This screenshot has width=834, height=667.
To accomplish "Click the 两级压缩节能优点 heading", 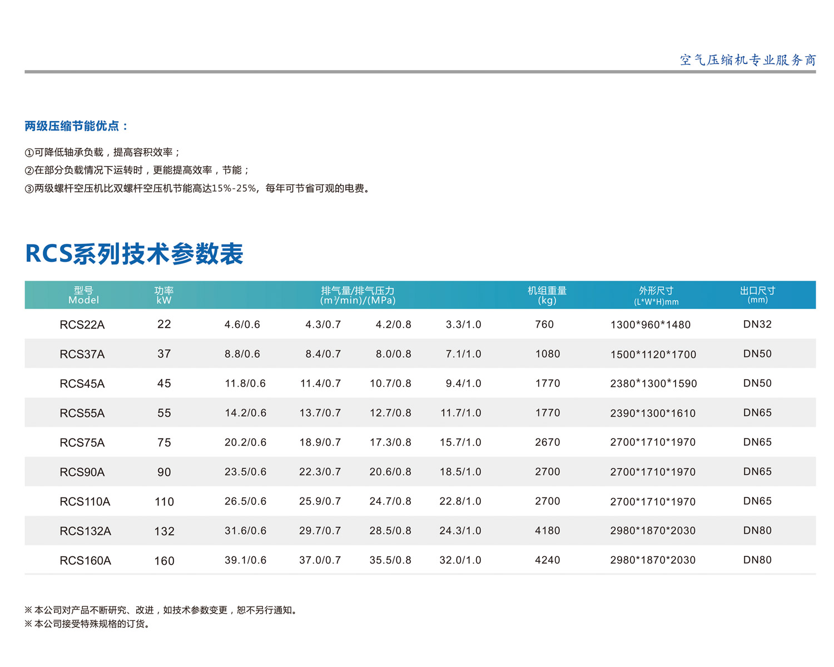I will (x=76, y=126).
